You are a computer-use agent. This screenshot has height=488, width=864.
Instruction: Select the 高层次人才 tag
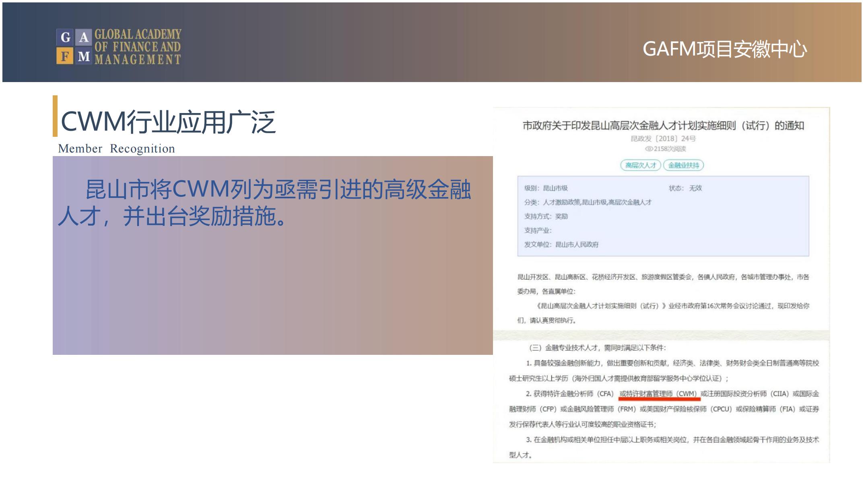(x=641, y=165)
